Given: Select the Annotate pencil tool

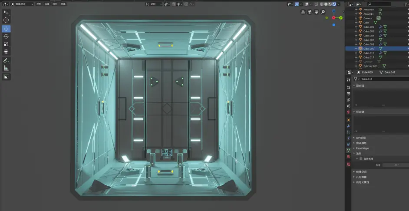Looking at the screenshot, I should (x=6, y=60).
